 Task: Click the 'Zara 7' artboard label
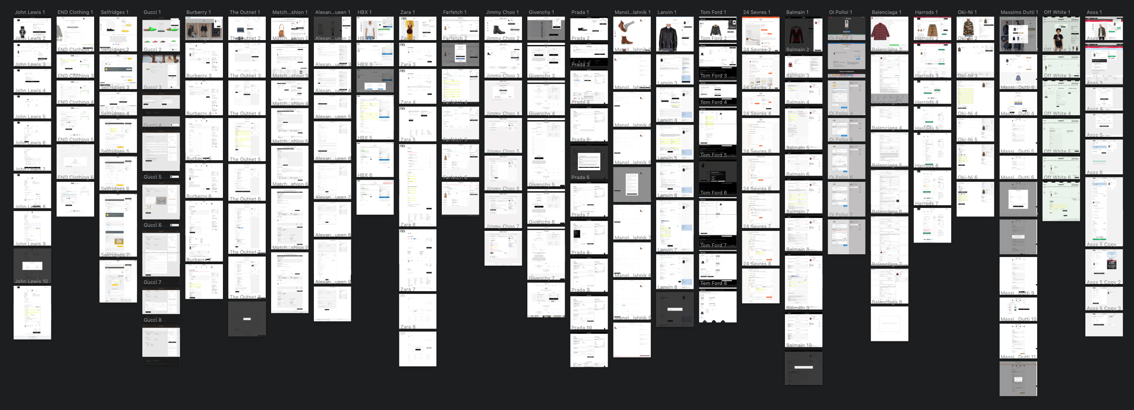tap(408, 289)
